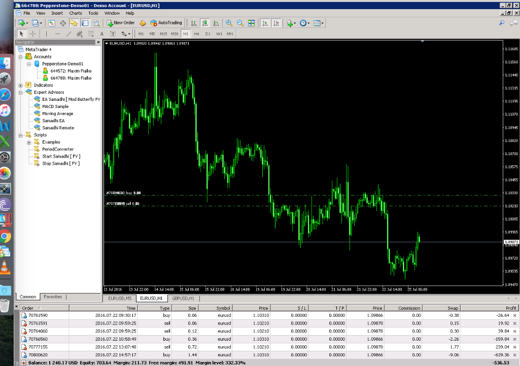The image size is (520, 366).
Task: Open the Tools menu
Action: (x=93, y=13)
